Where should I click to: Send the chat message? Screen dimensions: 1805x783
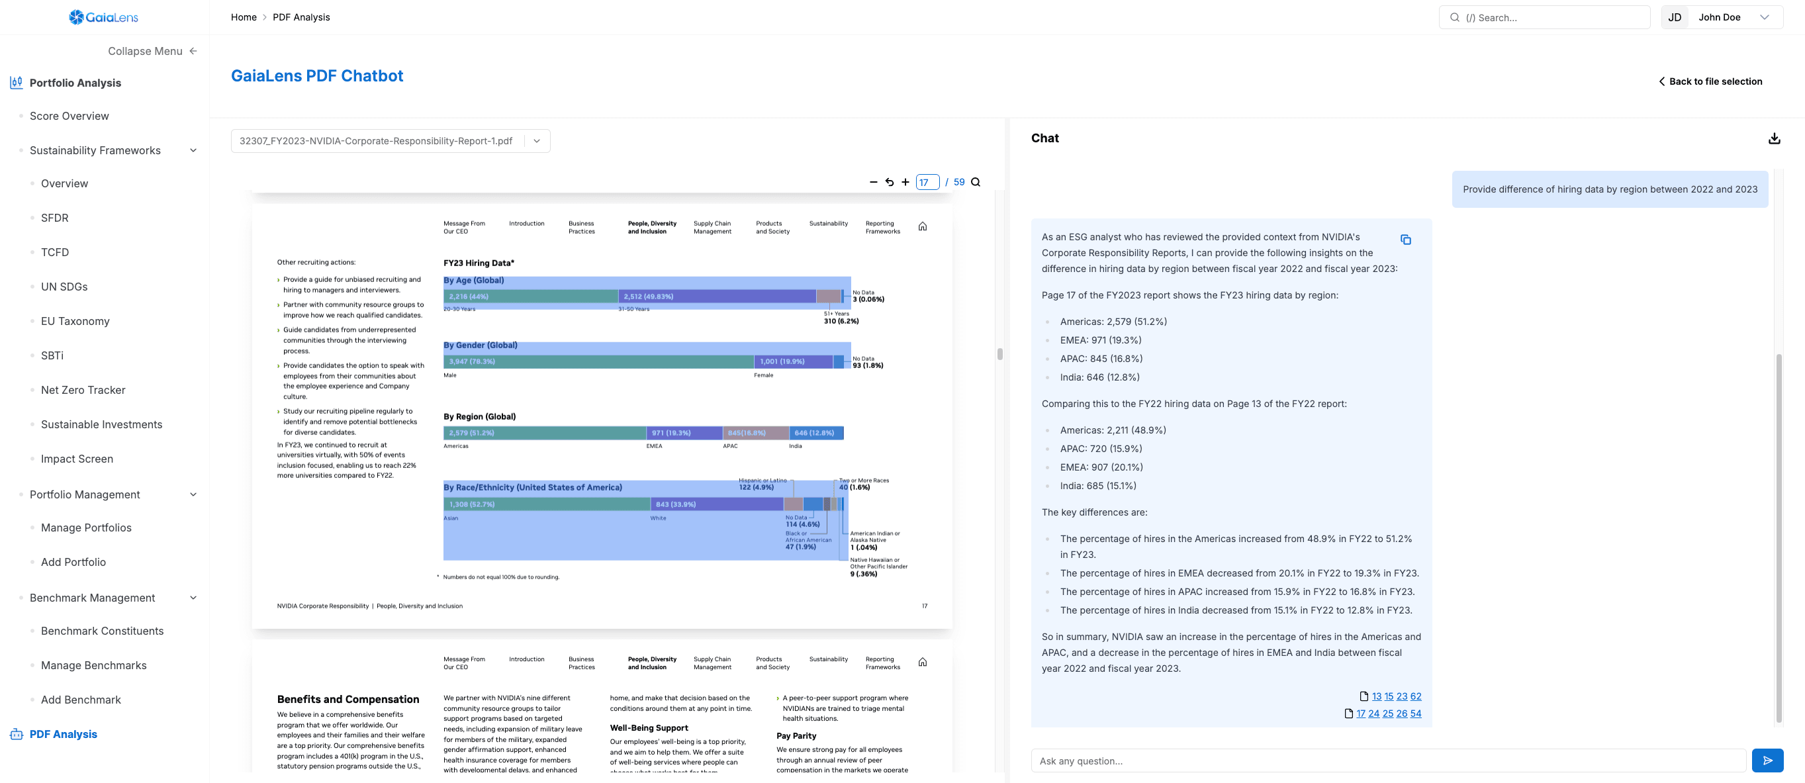pos(1767,760)
